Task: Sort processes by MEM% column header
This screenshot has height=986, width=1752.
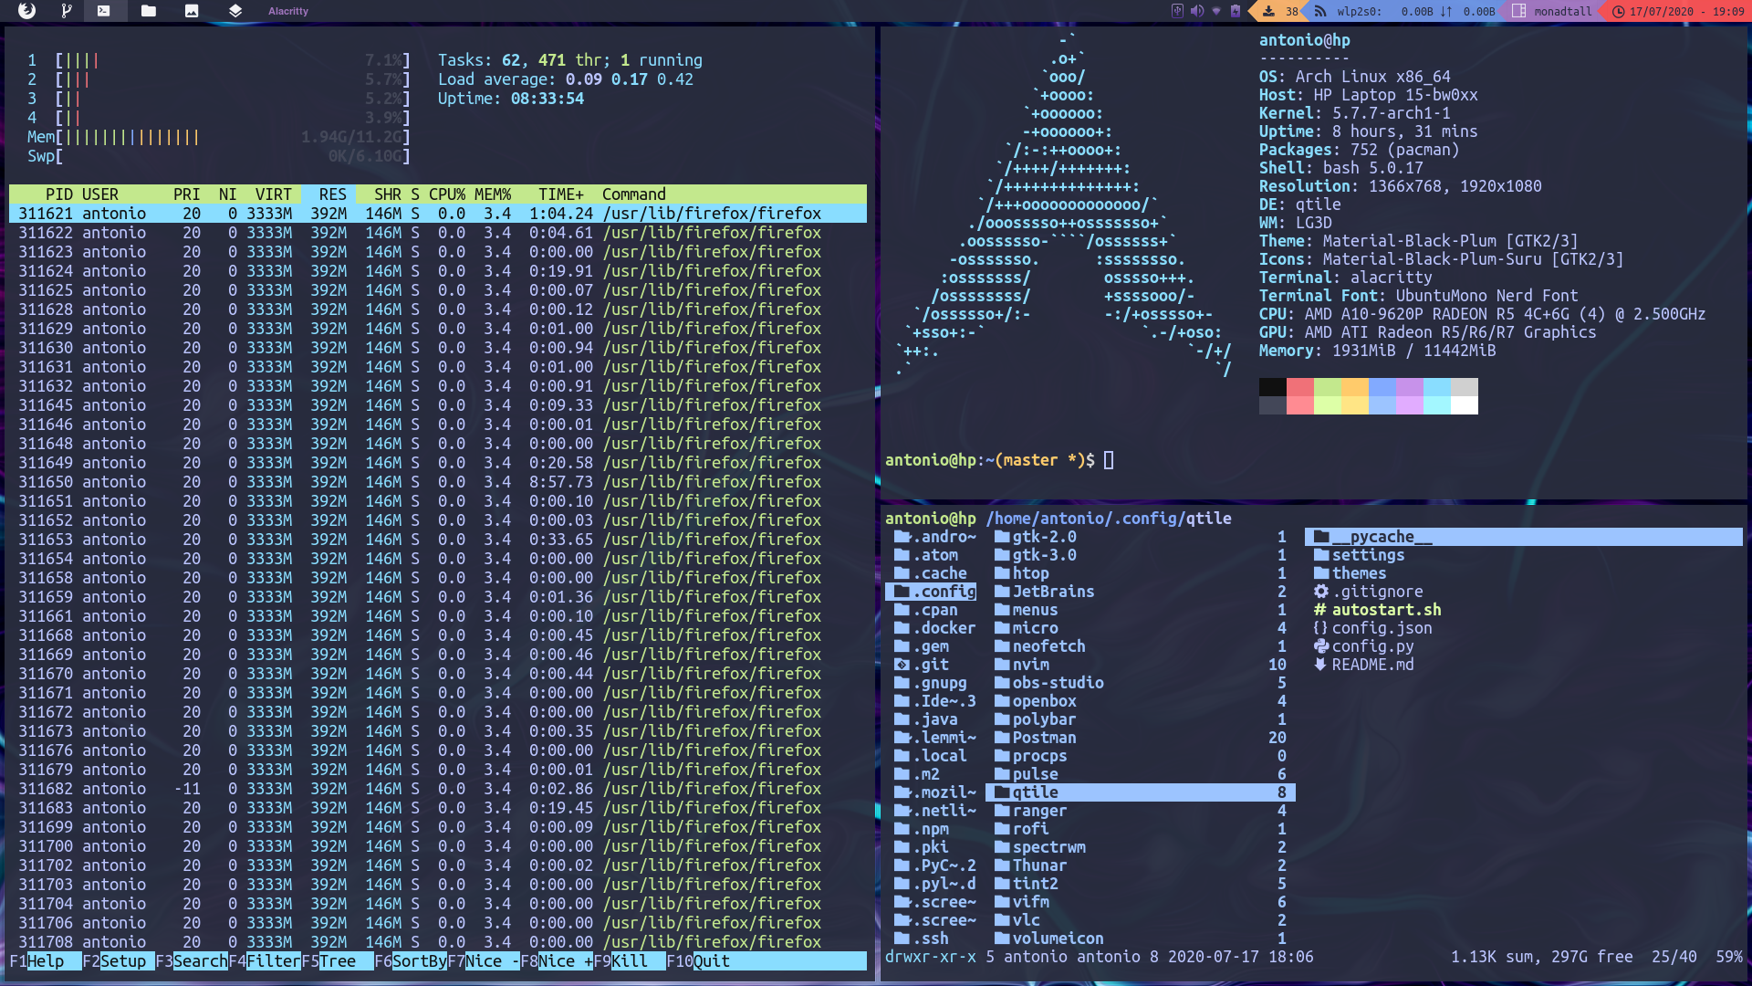Action: tap(493, 194)
